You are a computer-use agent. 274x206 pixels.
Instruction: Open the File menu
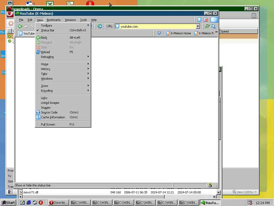(21, 20)
